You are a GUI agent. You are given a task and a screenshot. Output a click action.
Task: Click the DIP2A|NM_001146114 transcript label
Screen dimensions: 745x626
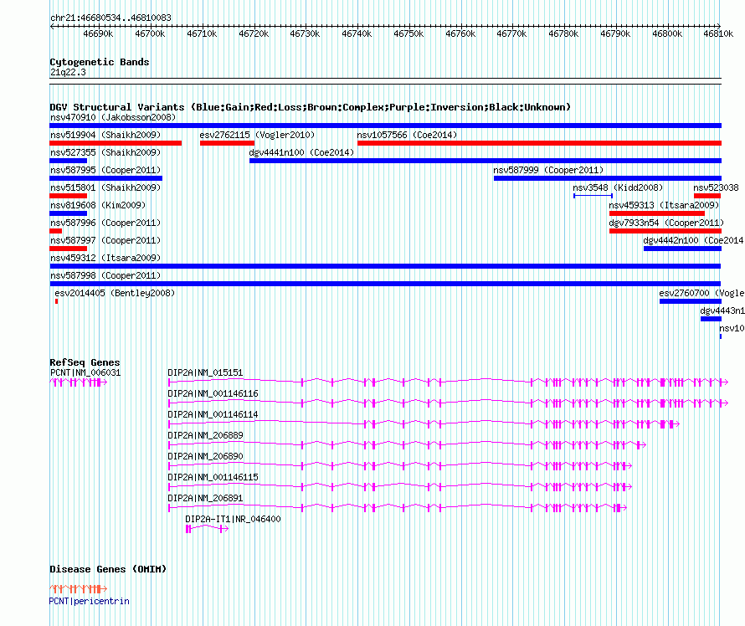[x=213, y=414]
